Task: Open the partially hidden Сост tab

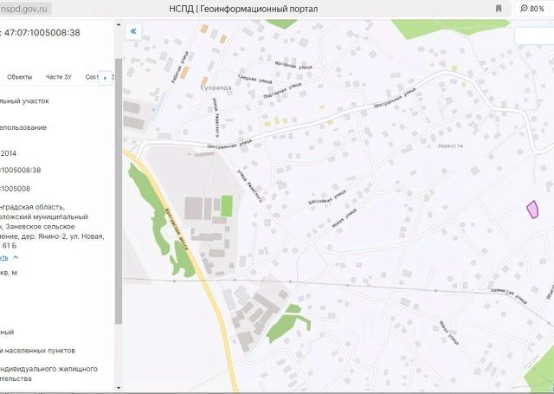Action: point(92,77)
